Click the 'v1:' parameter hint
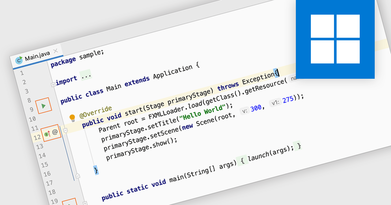Image resolution: width=391 pixels, height=205 pixels. tap(275, 103)
